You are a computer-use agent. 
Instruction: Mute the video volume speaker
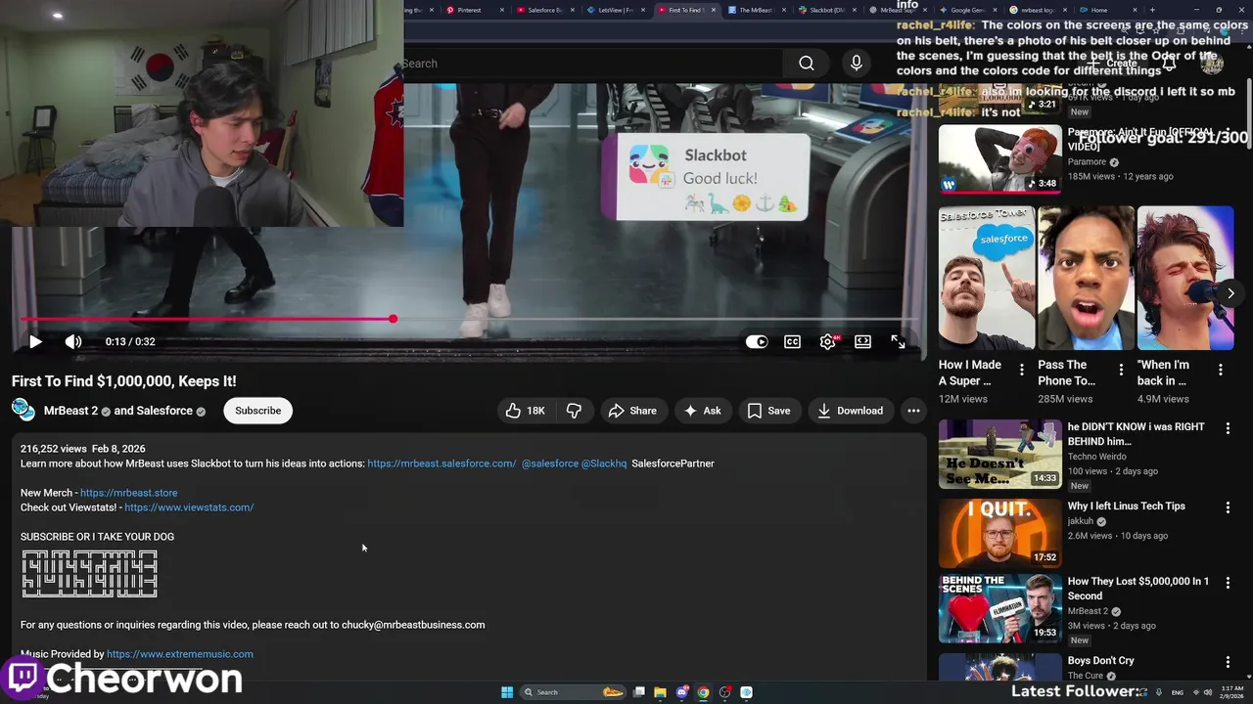[x=73, y=341]
